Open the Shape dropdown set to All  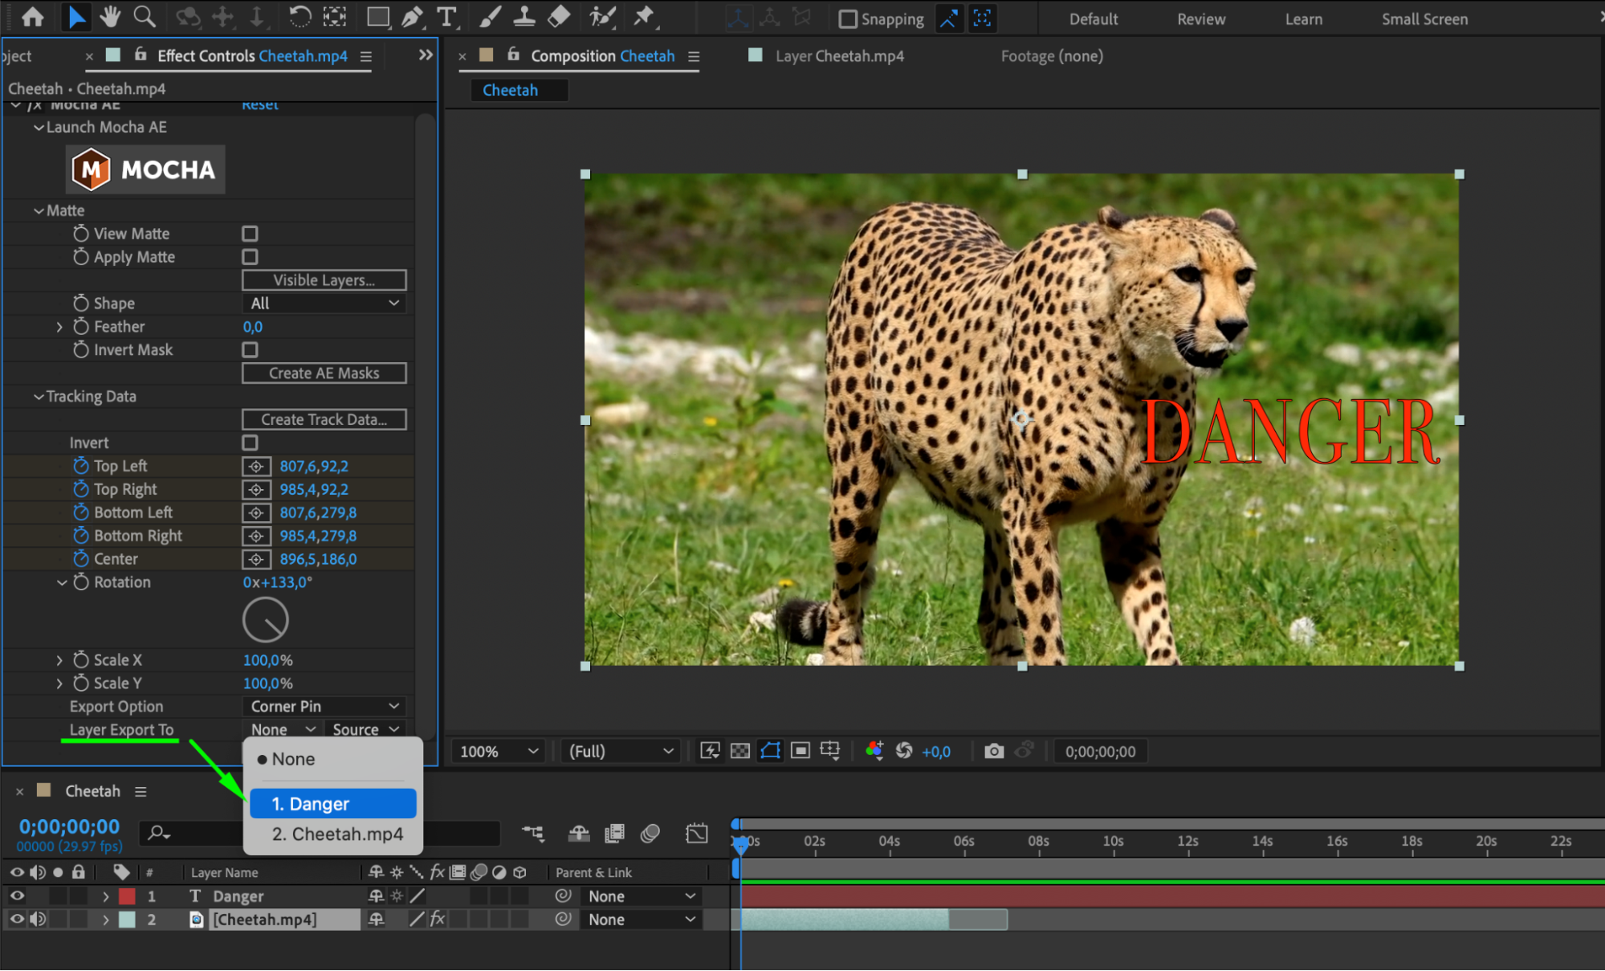[x=324, y=304]
